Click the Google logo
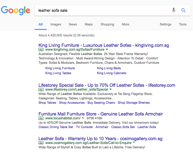Viewport: 193px width, 153px height. pos(16,10)
